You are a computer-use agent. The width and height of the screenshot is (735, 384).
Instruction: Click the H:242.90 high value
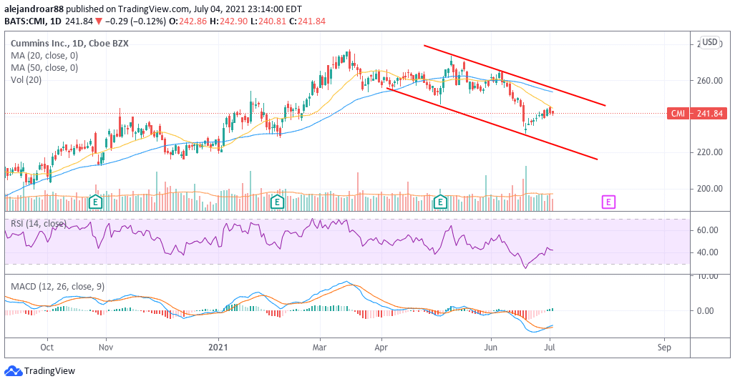[229, 21]
